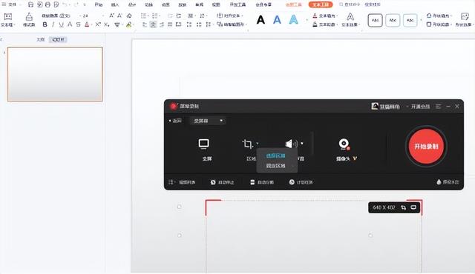Select the full screen recording icon
This screenshot has height=274, width=475.
tap(203, 144)
